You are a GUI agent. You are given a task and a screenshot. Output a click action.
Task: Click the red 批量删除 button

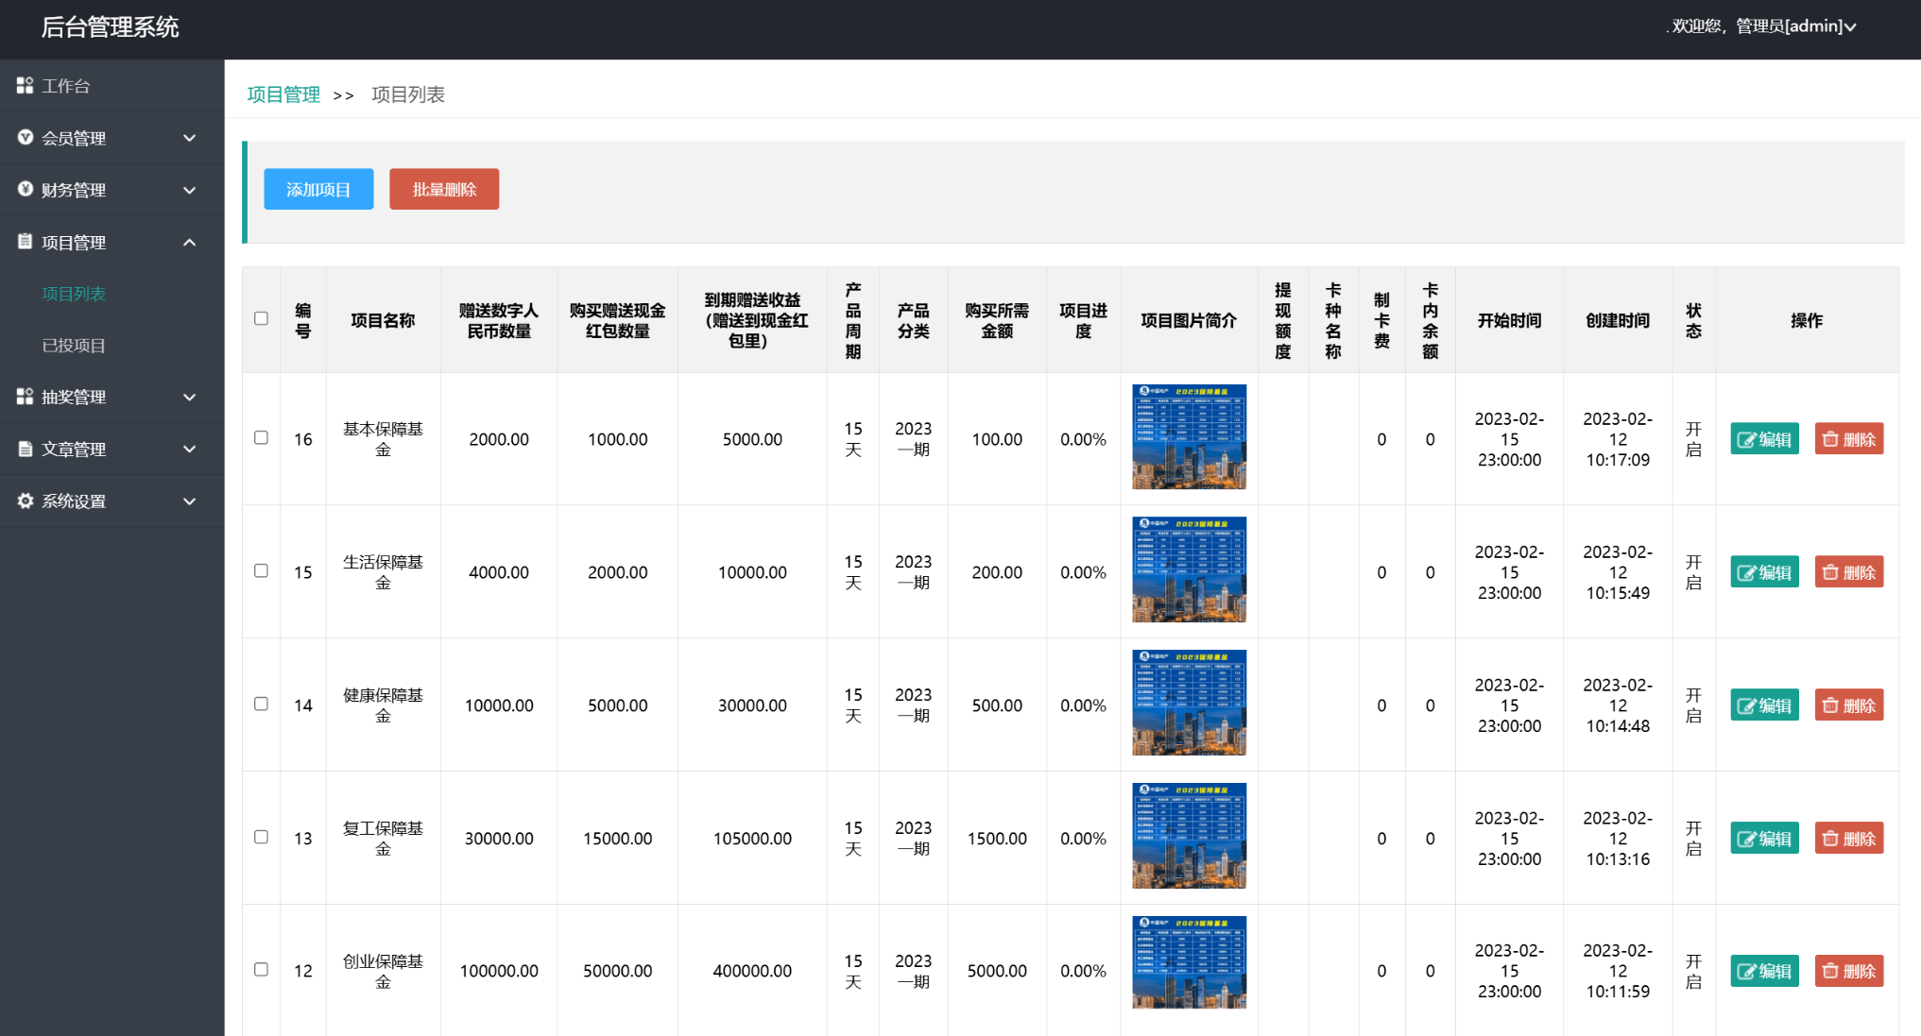444,190
